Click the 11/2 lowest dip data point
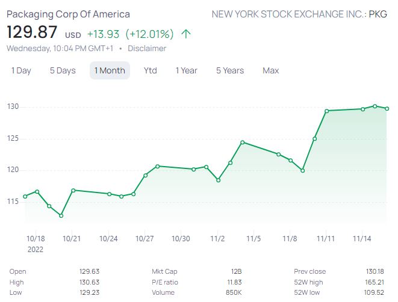The width and height of the screenshot is (398, 302). tap(218, 180)
